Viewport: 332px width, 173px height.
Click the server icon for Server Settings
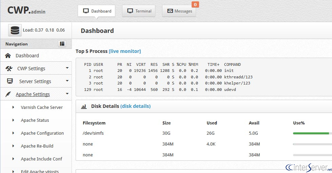(x=10, y=81)
